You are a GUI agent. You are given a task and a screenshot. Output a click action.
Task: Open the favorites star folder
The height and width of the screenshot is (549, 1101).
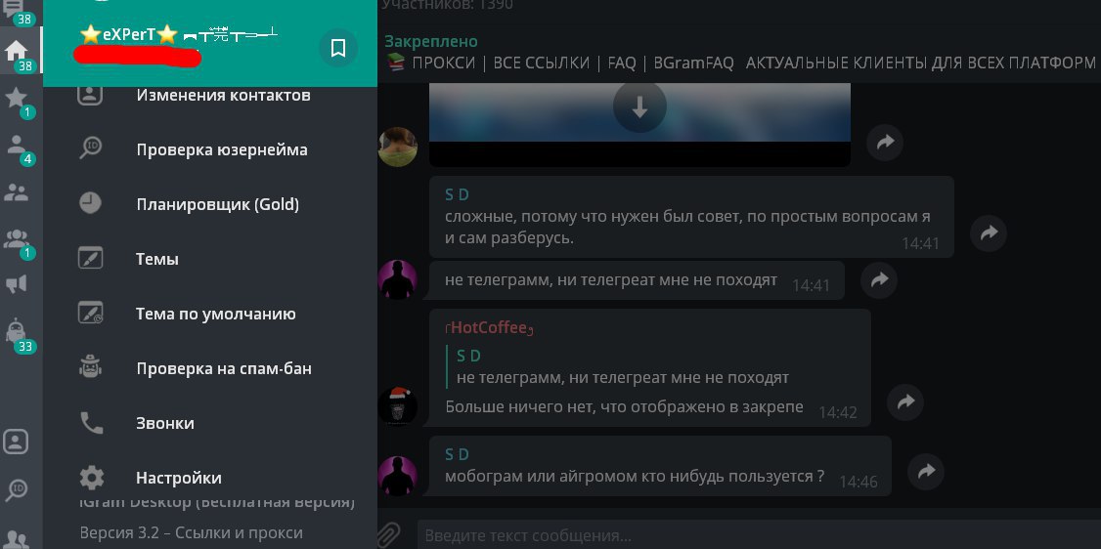pyautogui.click(x=17, y=98)
